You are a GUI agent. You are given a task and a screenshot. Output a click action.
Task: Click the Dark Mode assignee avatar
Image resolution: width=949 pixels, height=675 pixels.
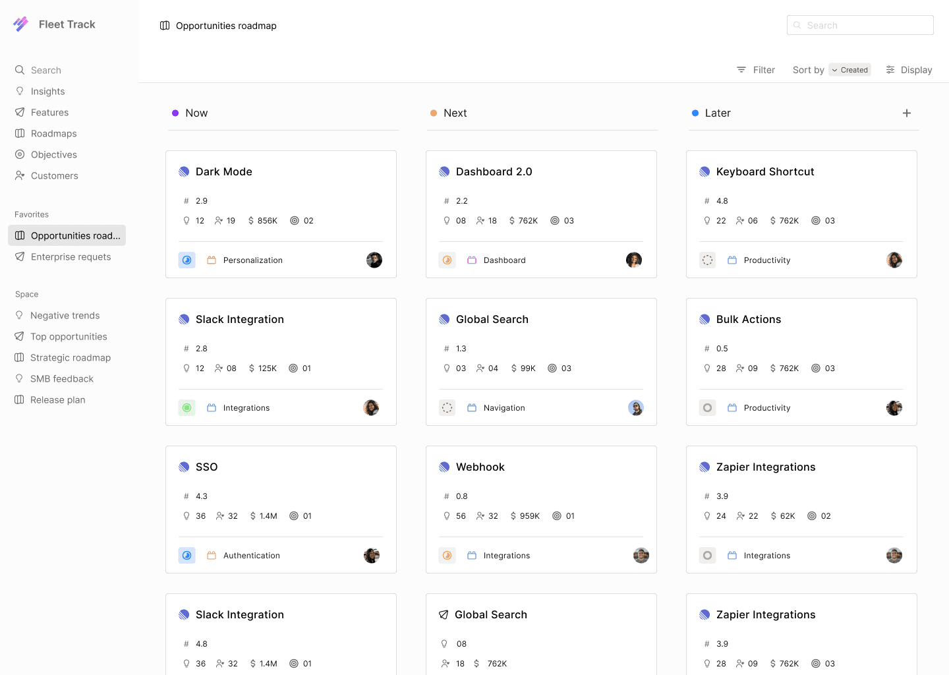click(374, 260)
